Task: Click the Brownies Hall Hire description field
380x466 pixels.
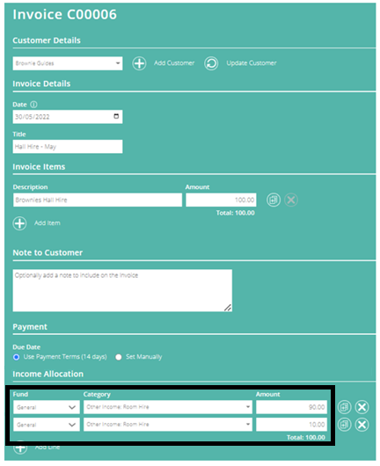Action: tap(98, 200)
